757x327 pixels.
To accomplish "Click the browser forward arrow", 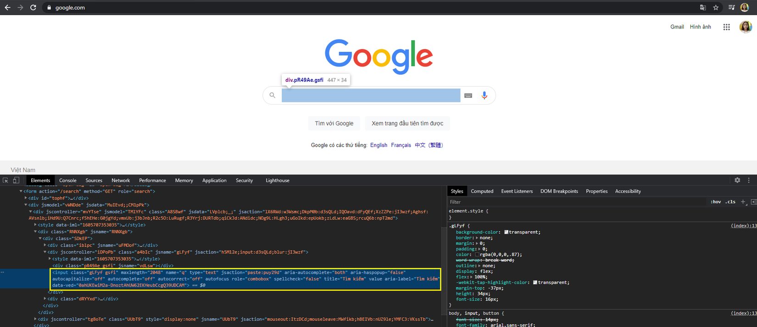I will click(20, 7).
